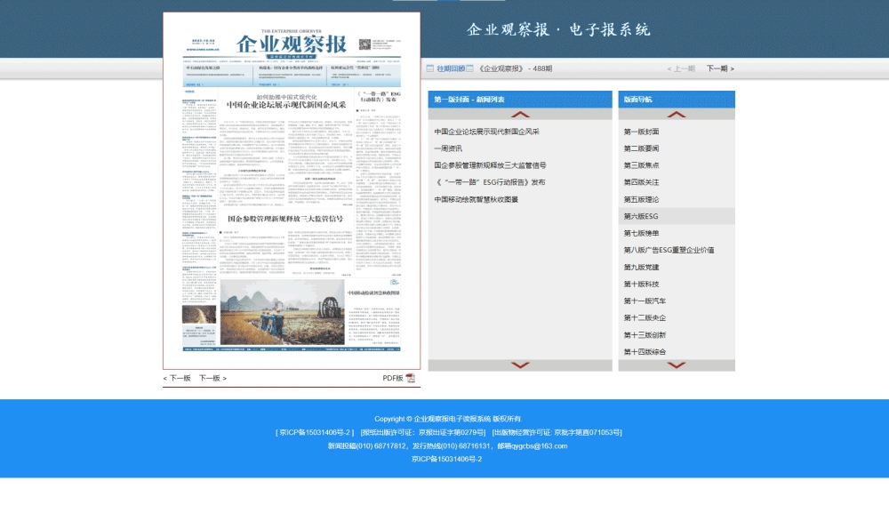This screenshot has width=889, height=505.
Task: Click headline 国企参股管理新规释放三大监管信号 on page image
Action: [285, 218]
